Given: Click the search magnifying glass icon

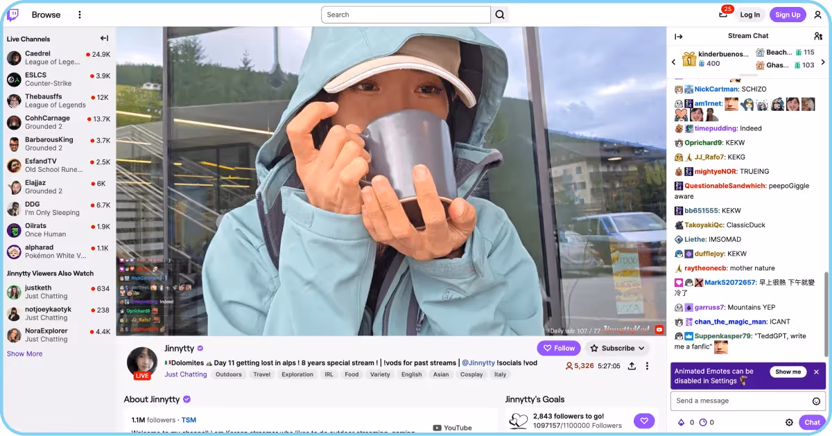Looking at the screenshot, I should 501,14.
